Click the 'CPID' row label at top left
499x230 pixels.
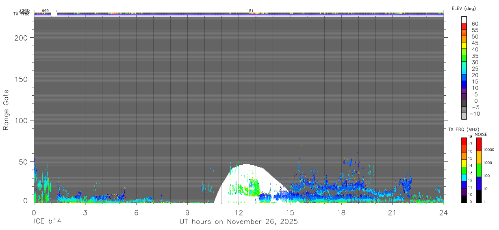pos(24,11)
